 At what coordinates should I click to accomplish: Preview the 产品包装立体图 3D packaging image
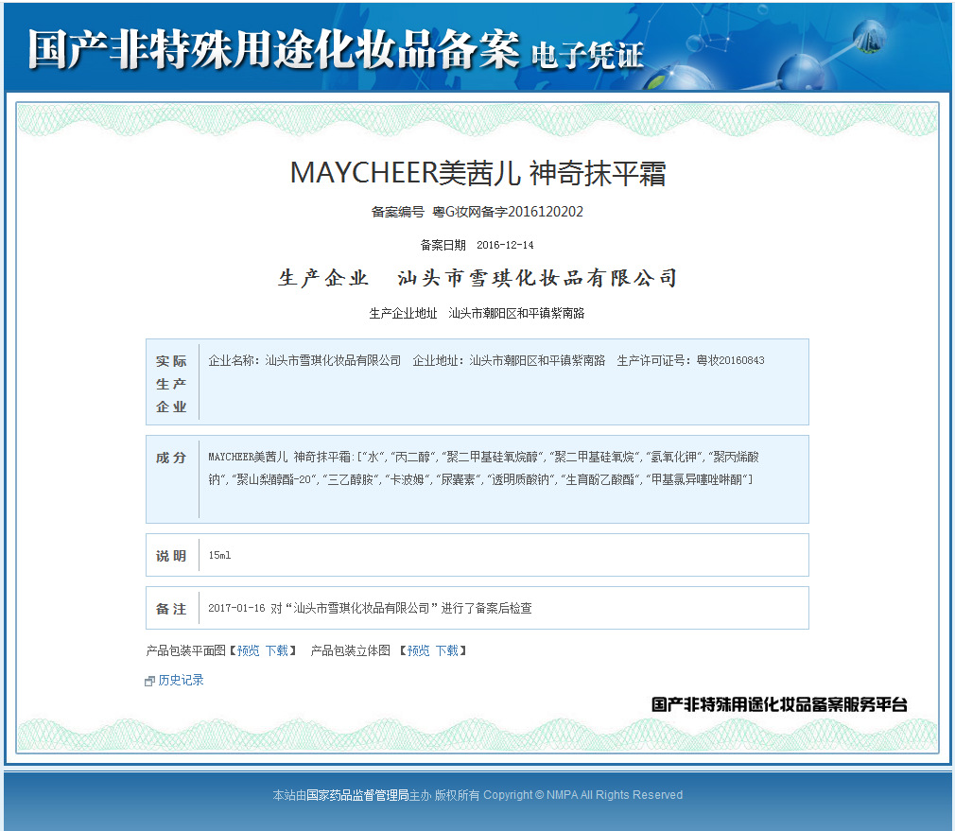pos(419,650)
